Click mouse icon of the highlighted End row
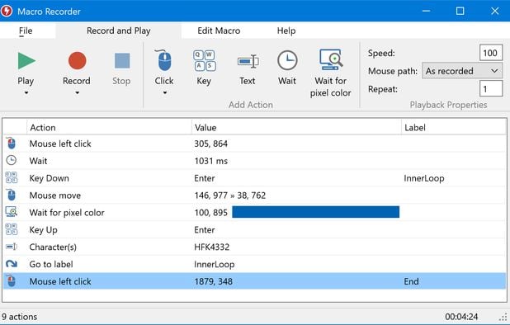The width and height of the screenshot is (510, 325). tap(11, 281)
